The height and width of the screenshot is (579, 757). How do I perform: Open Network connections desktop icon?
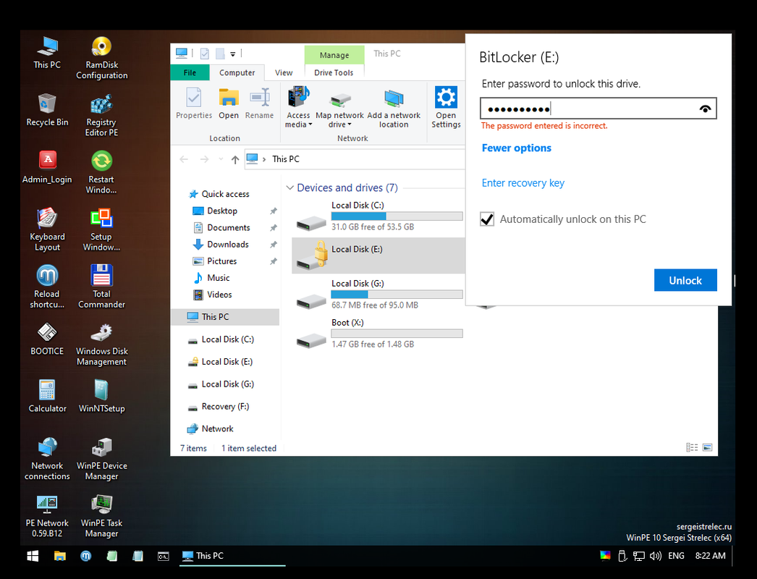(47, 458)
